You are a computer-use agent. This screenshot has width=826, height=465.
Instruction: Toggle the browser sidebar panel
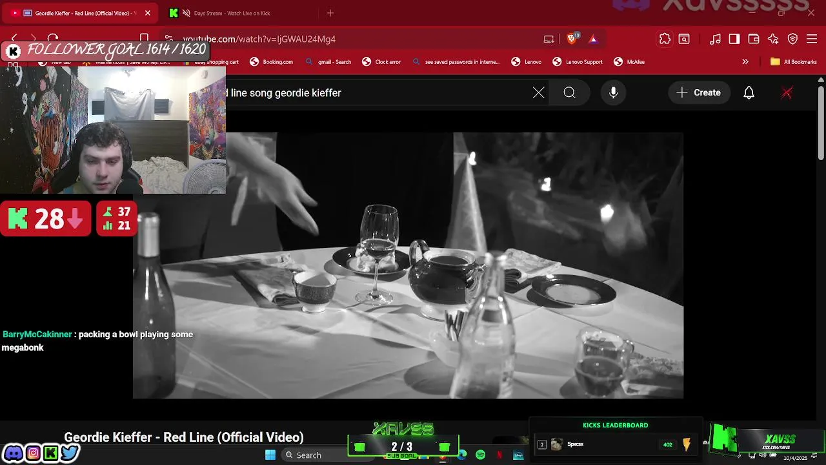pos(734,39)
